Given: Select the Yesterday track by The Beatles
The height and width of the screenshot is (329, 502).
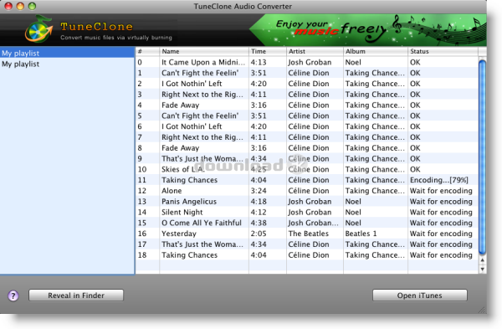Looking at the screenshot, I should 306,234.
